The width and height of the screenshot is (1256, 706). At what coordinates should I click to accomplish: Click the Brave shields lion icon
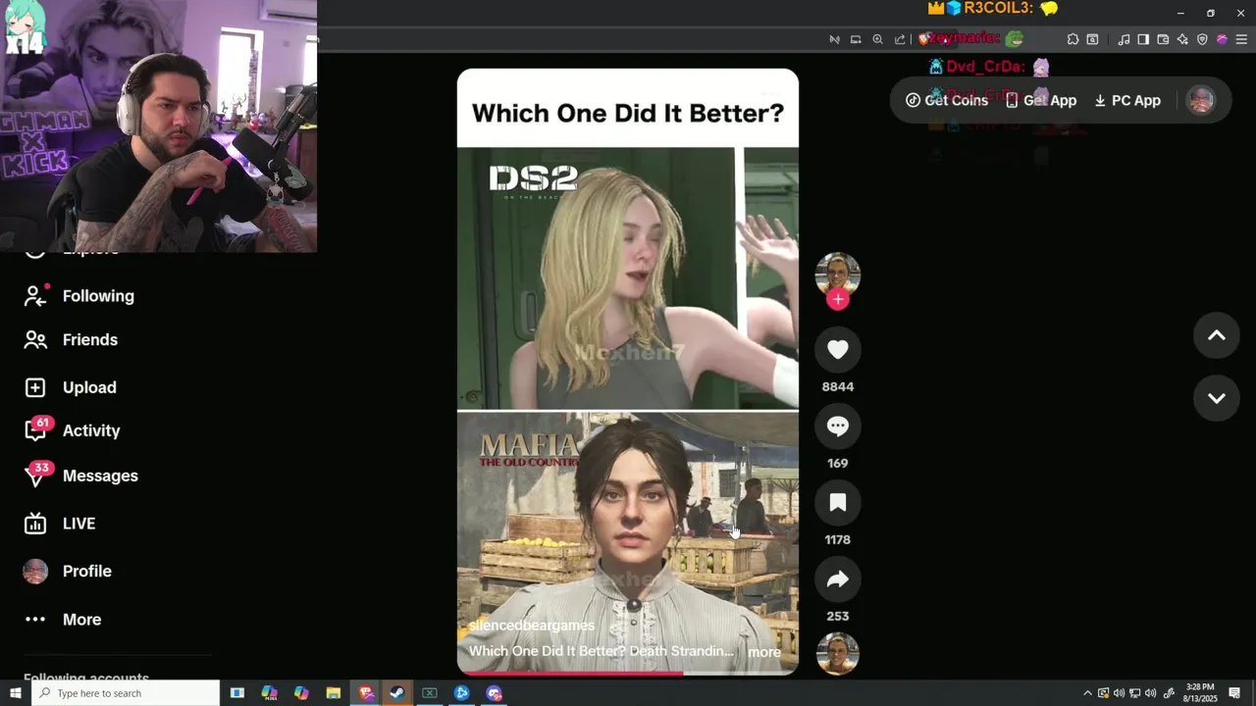[x=923, y=39]
